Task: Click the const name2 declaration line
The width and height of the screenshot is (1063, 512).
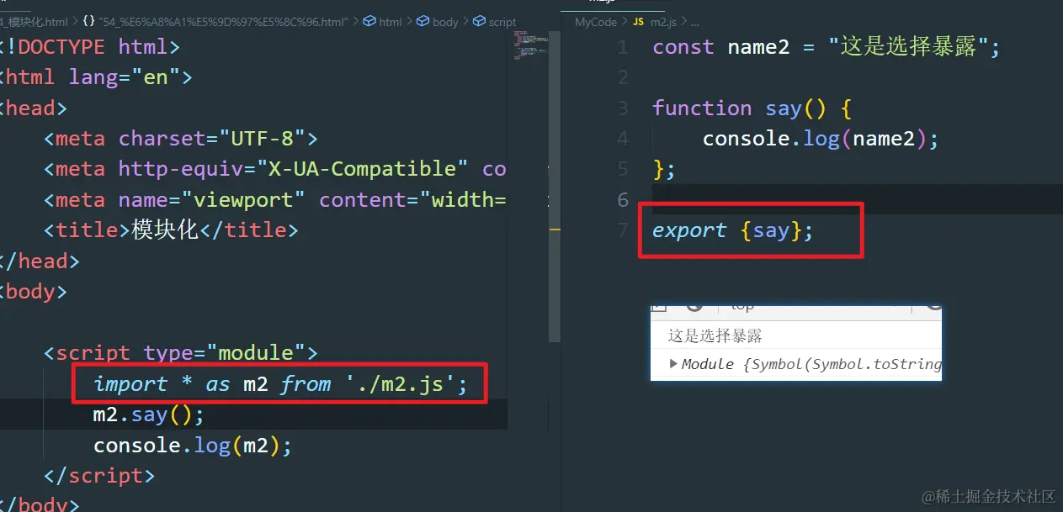Action: pos(826,46)
